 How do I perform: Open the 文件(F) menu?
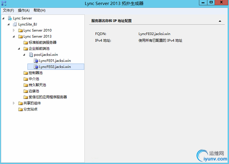(8, 10)
